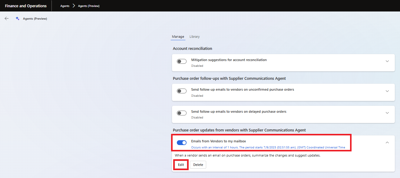The width and height of the screenshot is (400, 178).
Task: Click the blue hourly interval schedule link
Action: pos(268,147)
